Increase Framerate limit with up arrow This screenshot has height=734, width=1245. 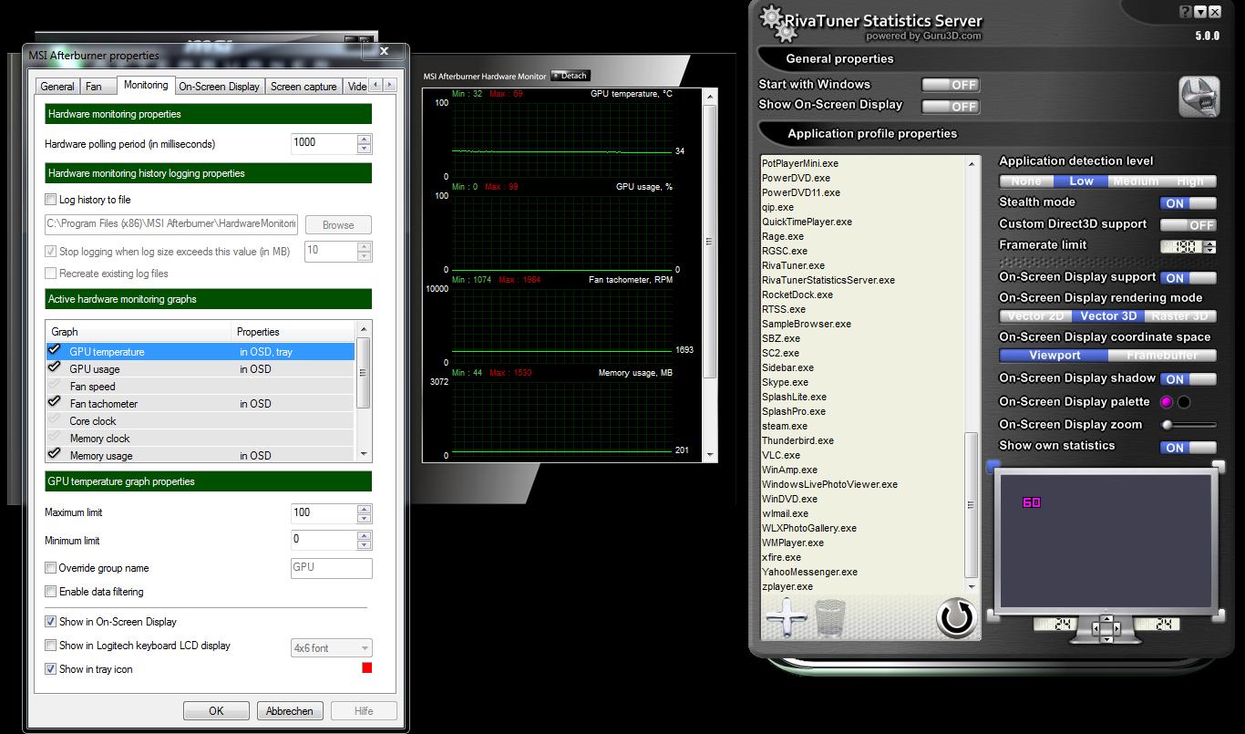click(1210, 243)
